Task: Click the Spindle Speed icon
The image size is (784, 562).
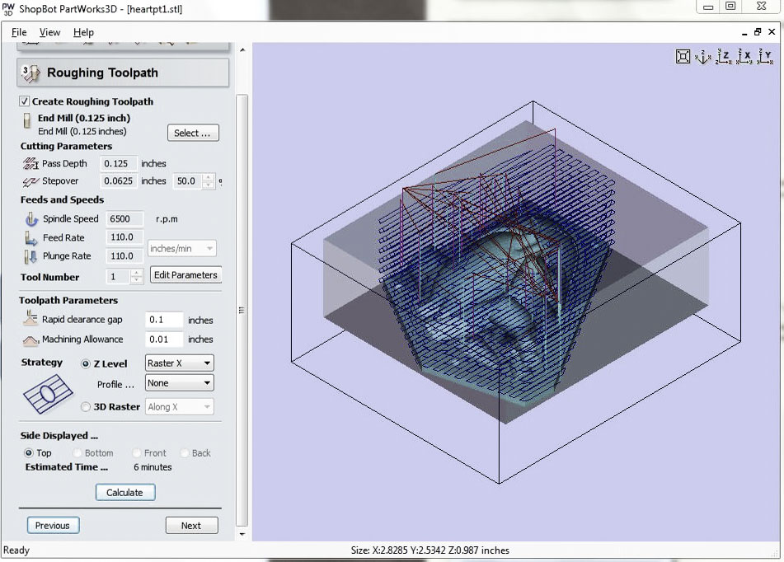Action: pos(31,219)
